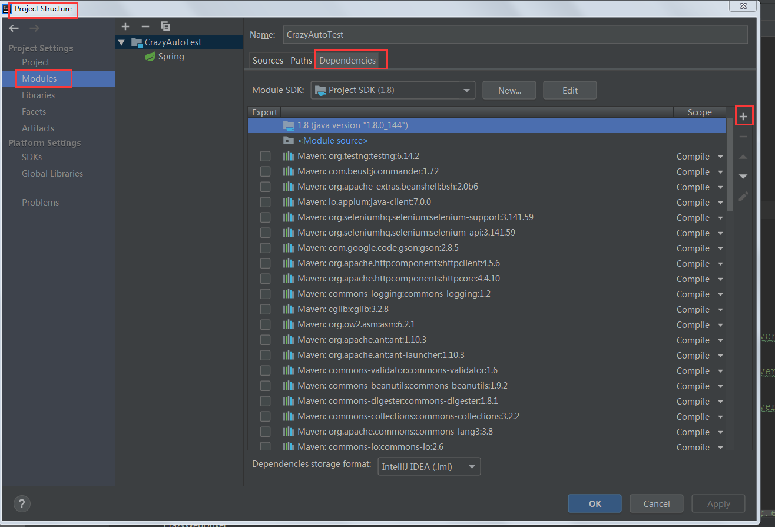Click library icon of testng:6.14.2
Viewport: 775px width, 527px height.
[x=289, y=156]
